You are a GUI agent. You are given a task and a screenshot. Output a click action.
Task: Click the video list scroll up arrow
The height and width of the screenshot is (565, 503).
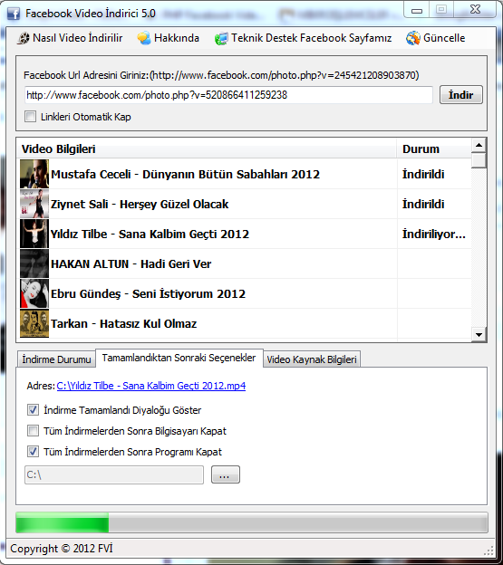pyautogui.click(x=479, y=145)
